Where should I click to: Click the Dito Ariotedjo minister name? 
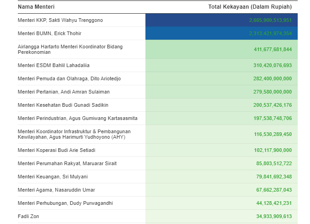click(x=69, y=78)
